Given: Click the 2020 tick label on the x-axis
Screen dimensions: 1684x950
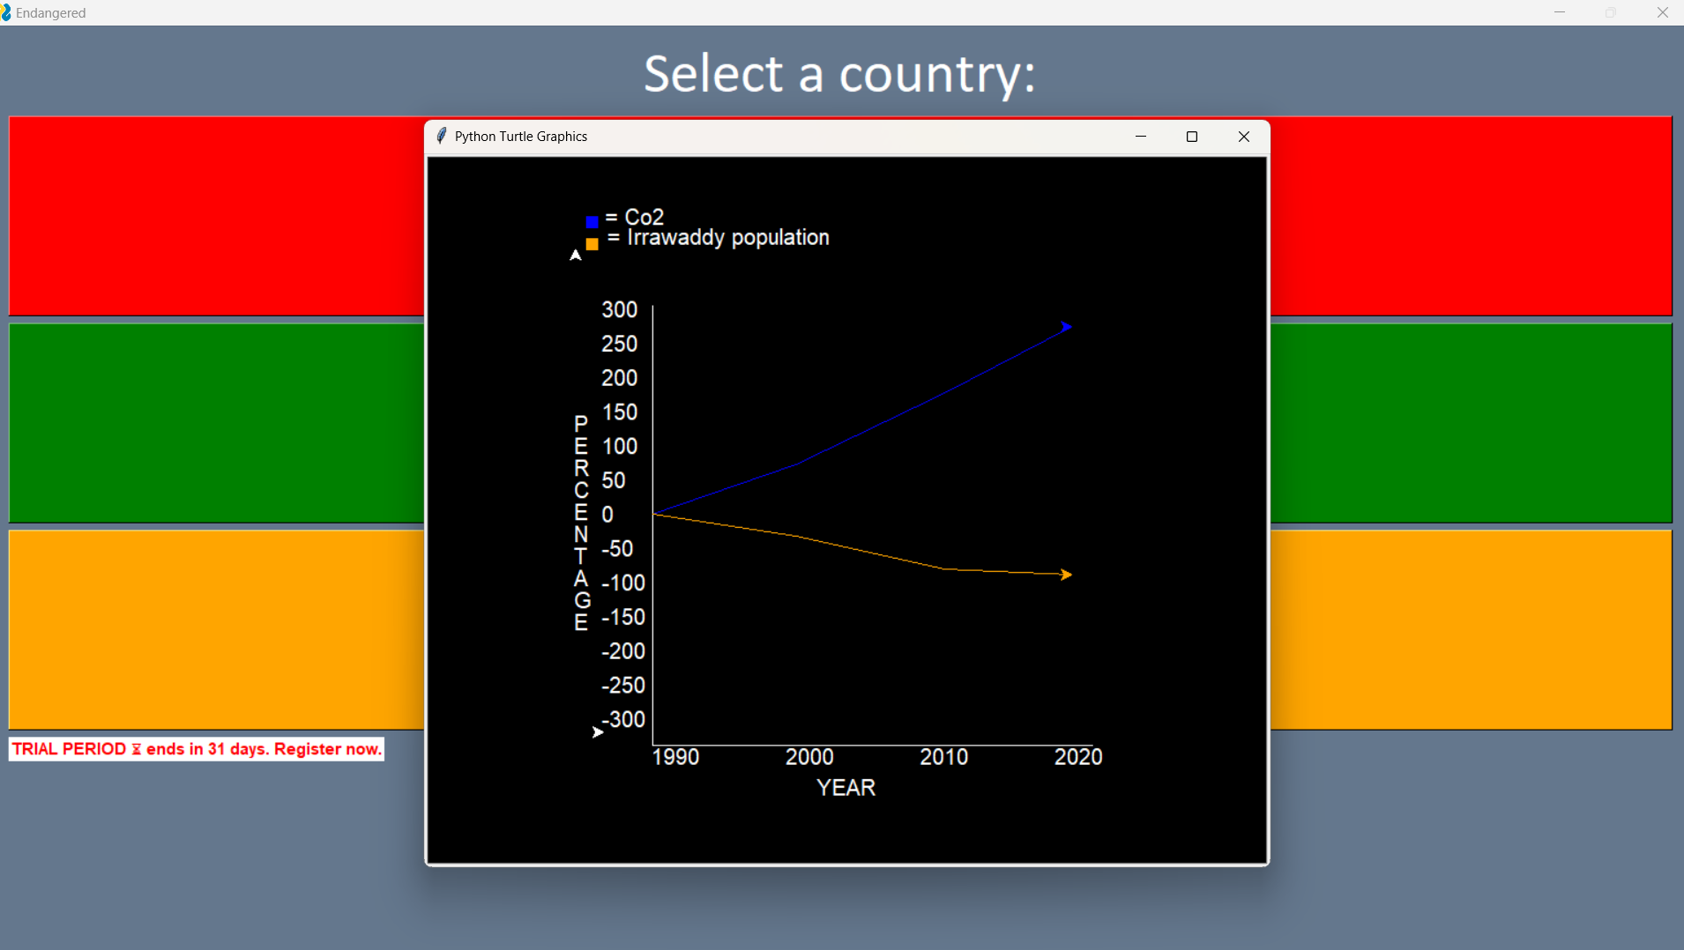Looking at the screenshot, I should [1077, 756].
